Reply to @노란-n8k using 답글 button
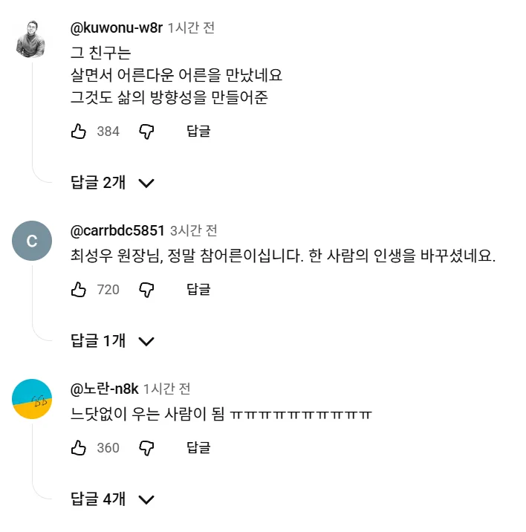This screenshot has width=526, height=532. point(198,447)
